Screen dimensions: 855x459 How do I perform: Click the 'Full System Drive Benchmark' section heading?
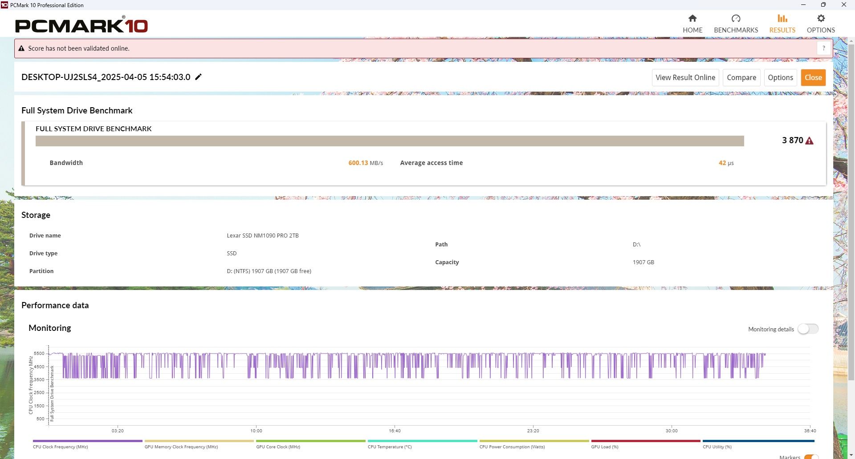pos(77,110)
